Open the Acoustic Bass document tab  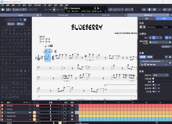(63, 15)
